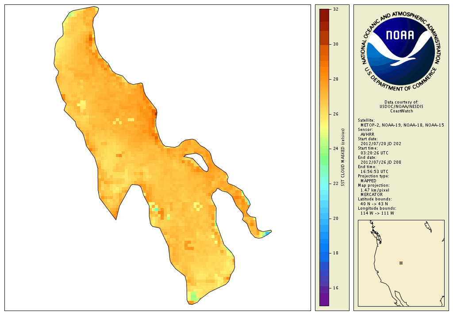
Task: Click the 'Data courtesy of:' text
Action: 401,102
